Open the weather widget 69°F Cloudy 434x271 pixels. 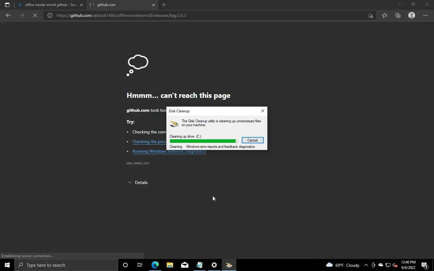click(x=343, y=265)
